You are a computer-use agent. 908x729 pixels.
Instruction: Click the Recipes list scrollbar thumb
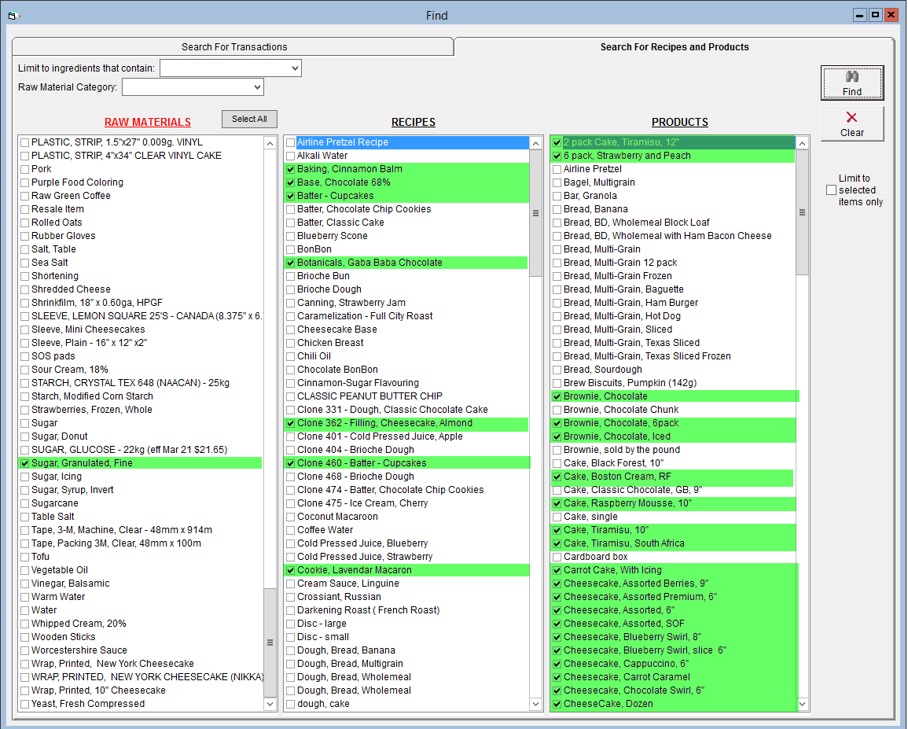coord(535,212)
